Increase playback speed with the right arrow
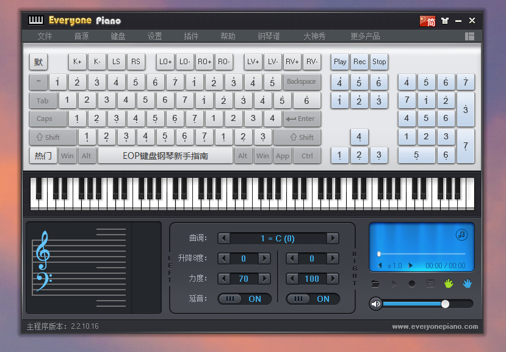The image size is (506, 352). click(411, 265)
